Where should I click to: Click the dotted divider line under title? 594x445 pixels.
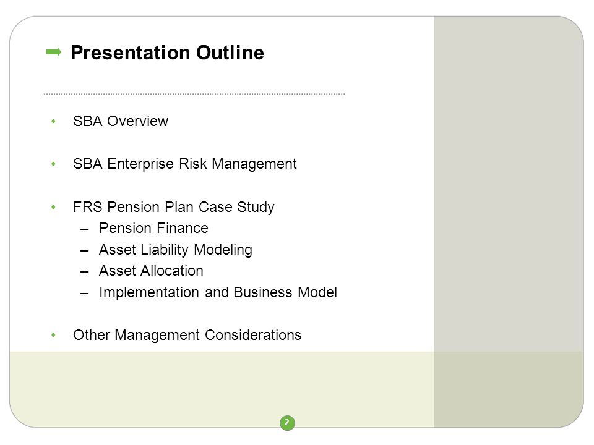click(194, 93)
